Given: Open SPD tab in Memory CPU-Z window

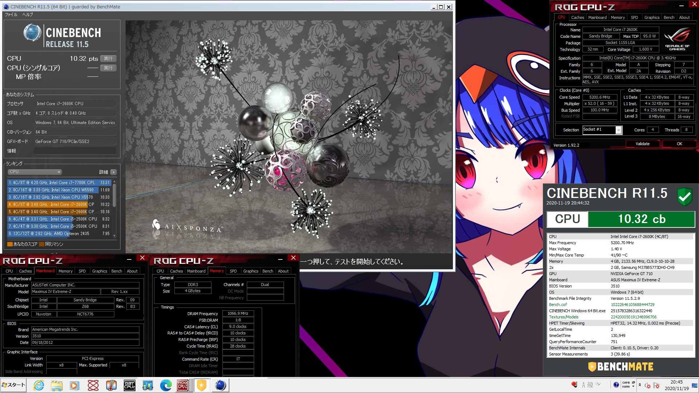Looking at the screenshot, I should (233, 271).
